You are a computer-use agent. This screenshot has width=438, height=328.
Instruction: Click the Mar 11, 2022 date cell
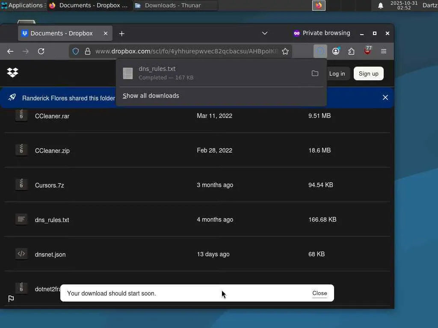(215, 116)
